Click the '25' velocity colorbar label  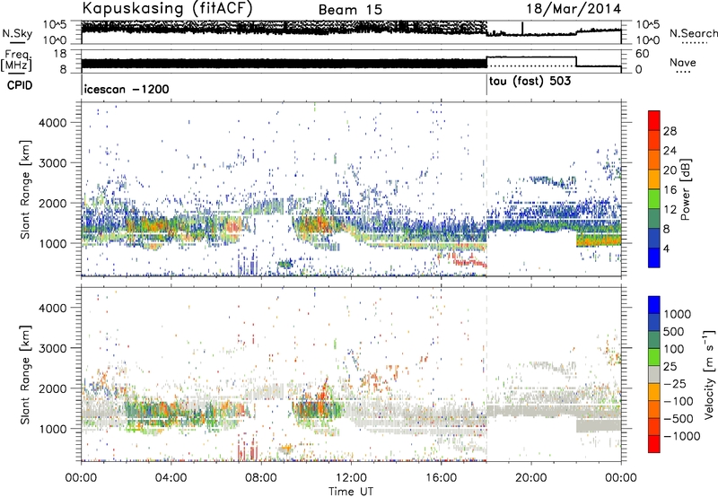tap(670, 367)
